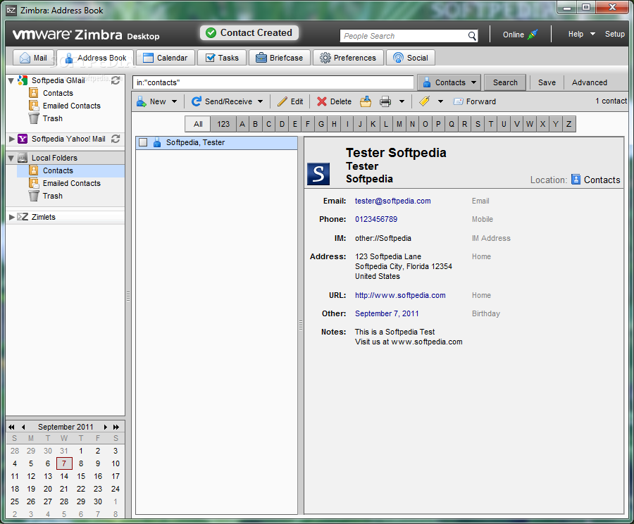Click the printer icon in toolbar
Viewport: 634px width, 524px height.
[385, 101]
